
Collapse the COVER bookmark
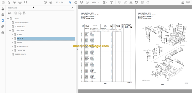[8, 19]
